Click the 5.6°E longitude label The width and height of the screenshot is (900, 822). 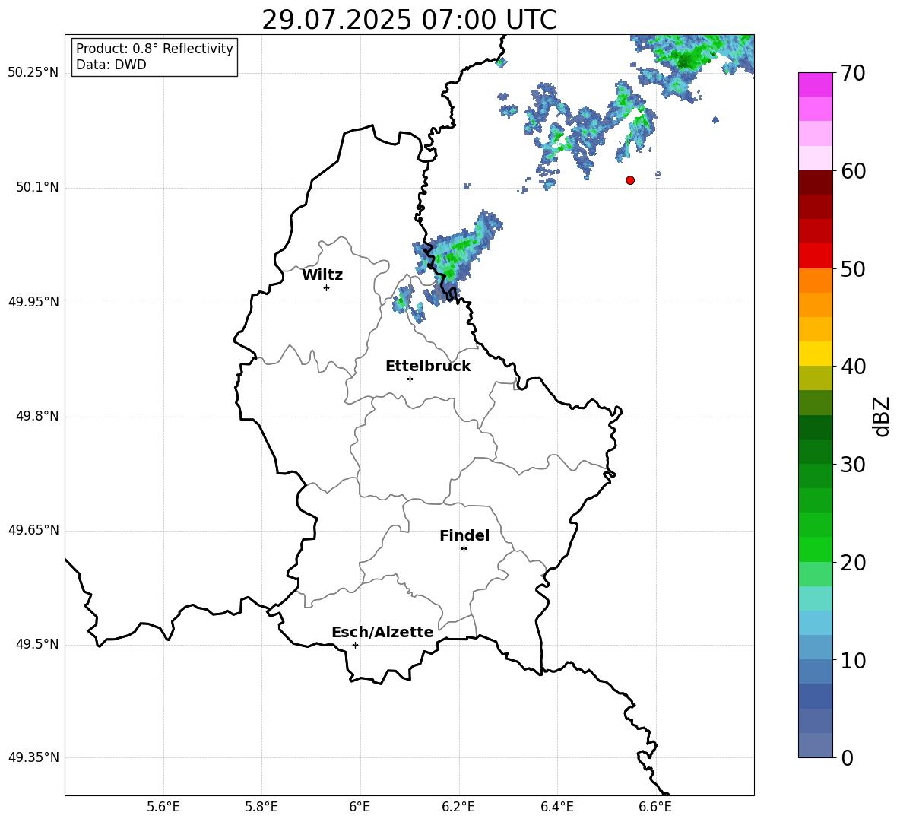pyautogui.click(x=163, y=807)
